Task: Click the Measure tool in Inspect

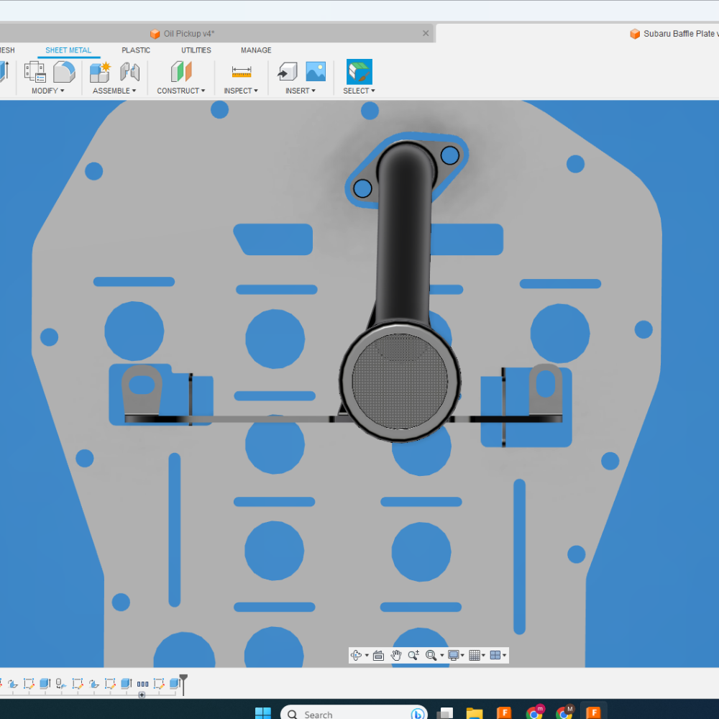Action: click(x=242, y=72)
